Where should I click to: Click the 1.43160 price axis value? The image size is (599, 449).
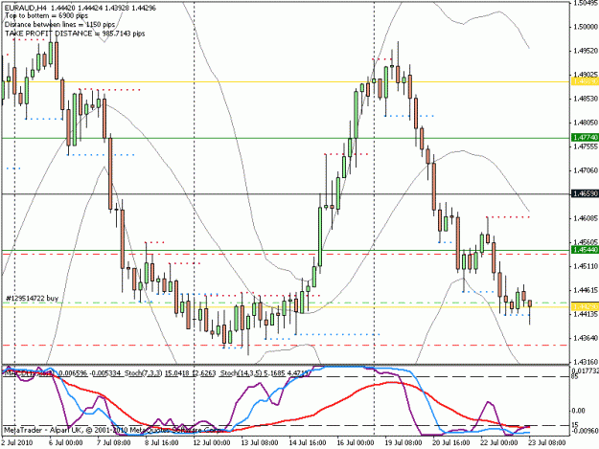tap(586, 362)
